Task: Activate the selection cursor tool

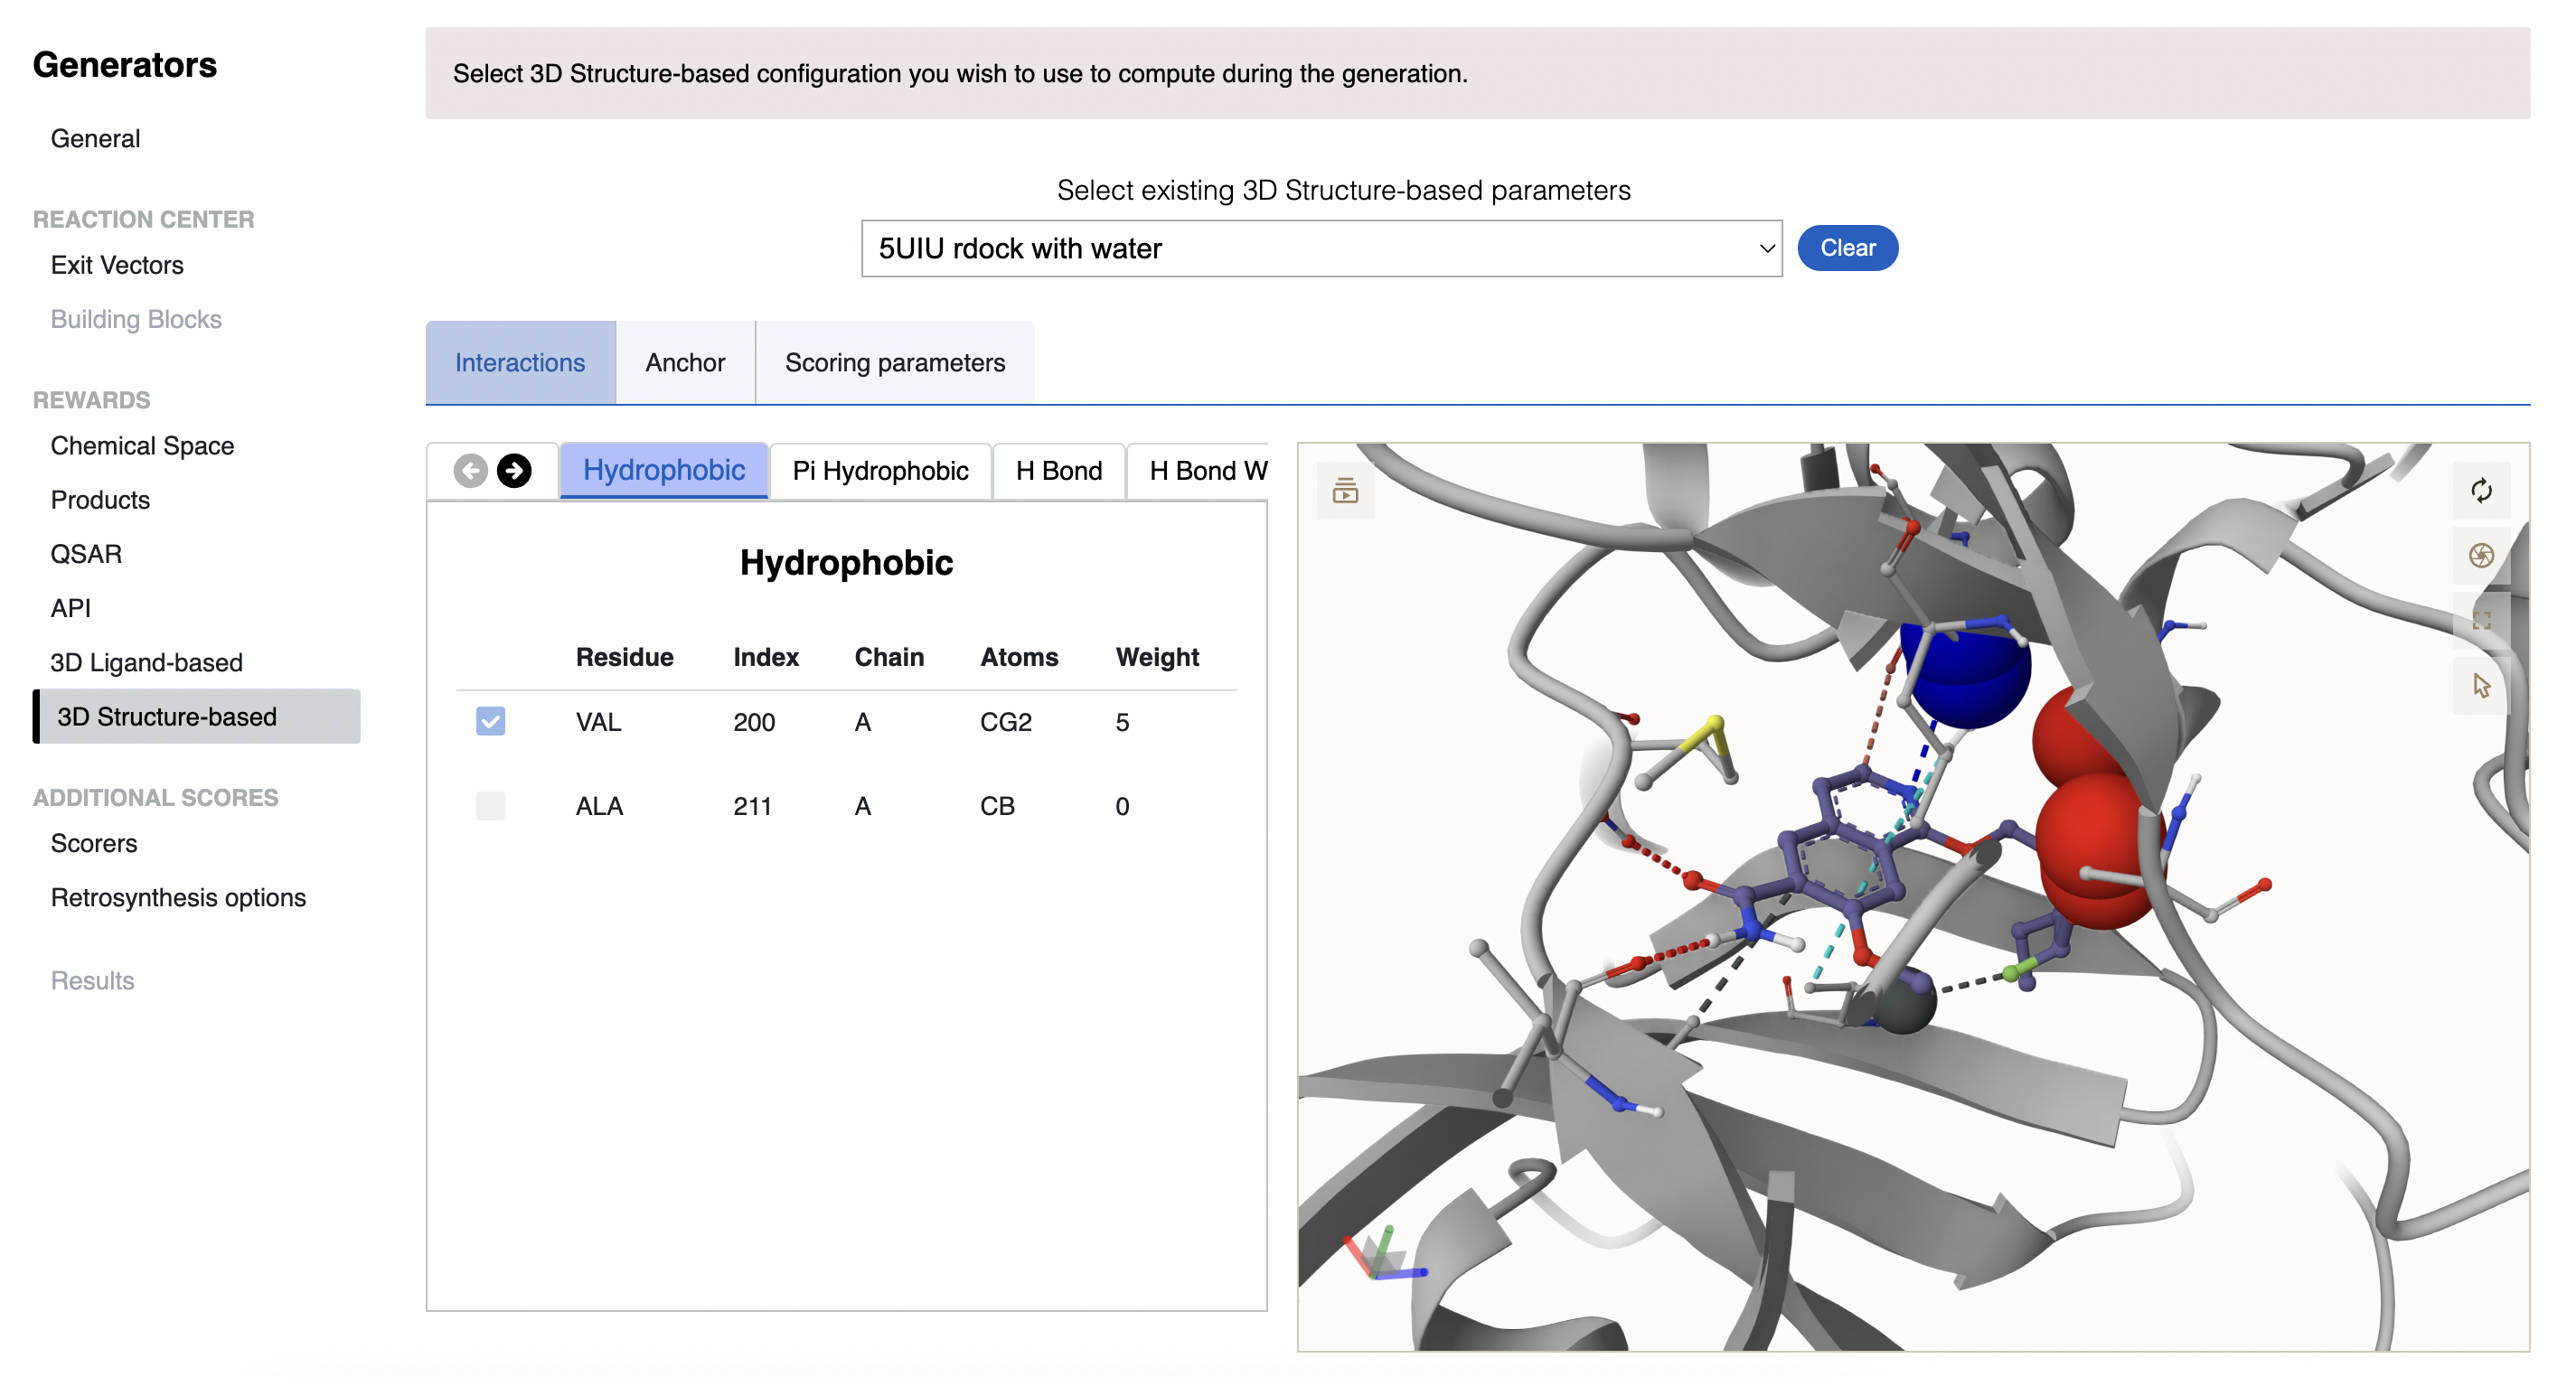Action: (x=2480, y=685)
